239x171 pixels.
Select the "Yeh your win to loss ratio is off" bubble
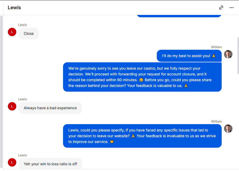coord(50,164)
